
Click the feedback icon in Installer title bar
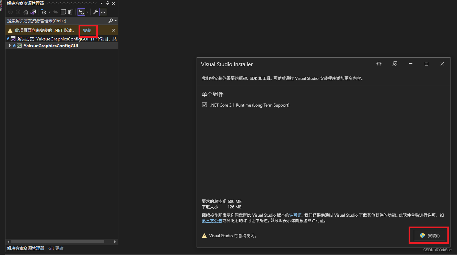click(395, 64)
